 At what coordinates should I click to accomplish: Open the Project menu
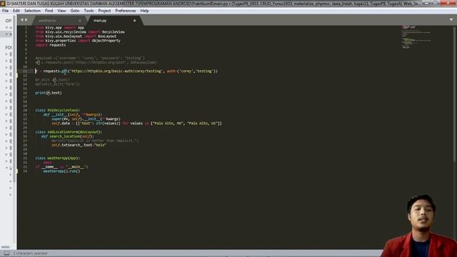point(104,11)
